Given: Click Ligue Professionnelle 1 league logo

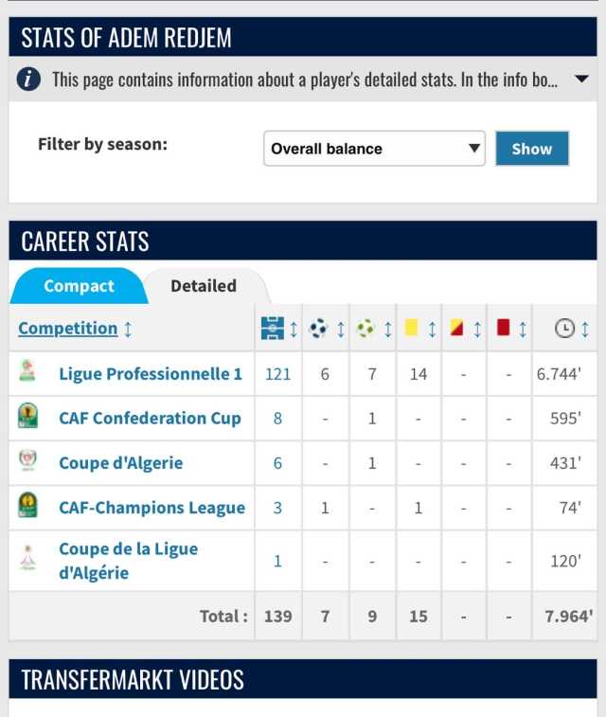Looking at the screenshot, I should tap(27, 372).
